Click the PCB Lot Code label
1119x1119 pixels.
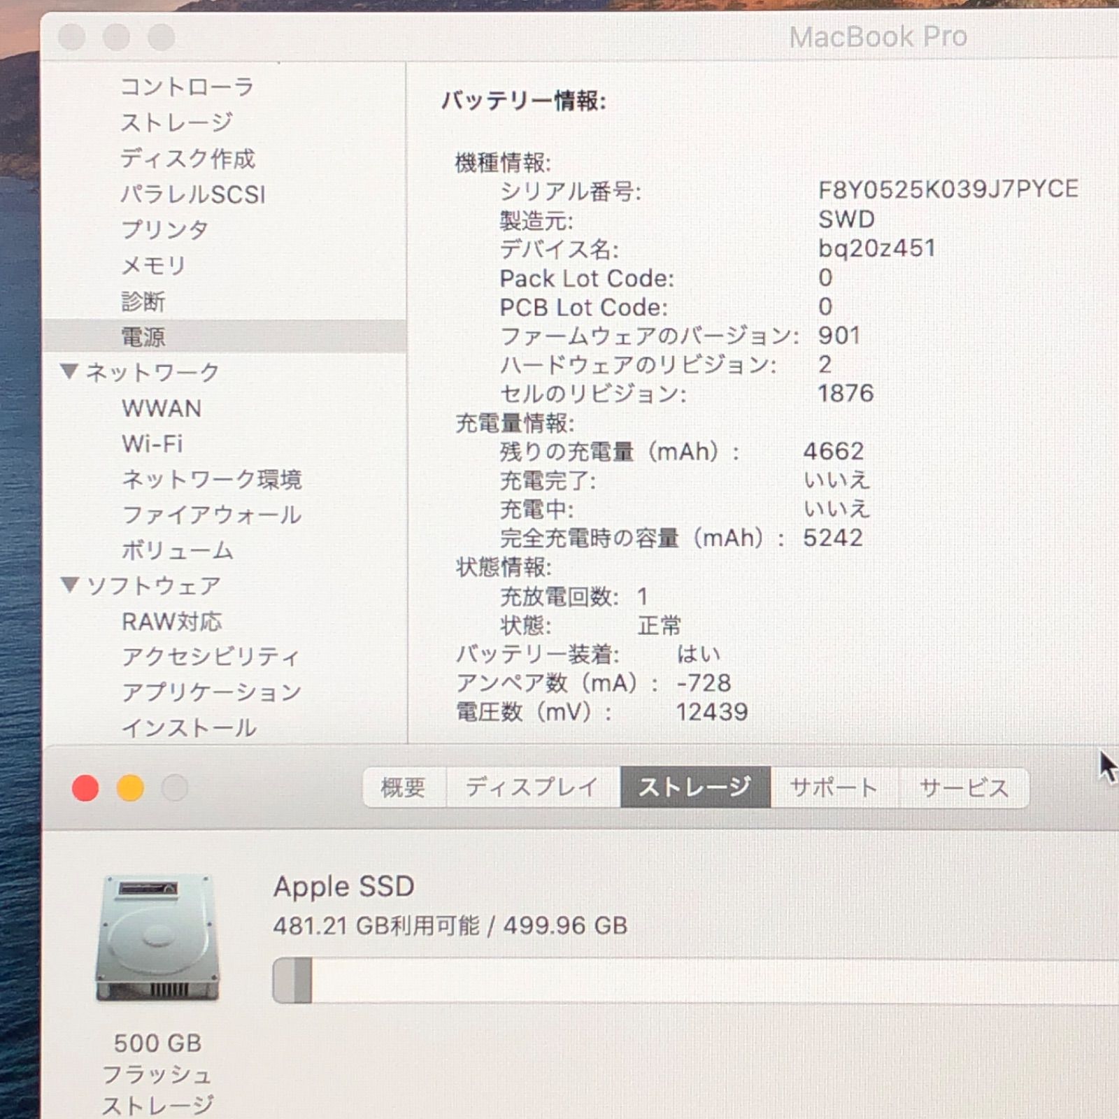[x=583, y=308]
